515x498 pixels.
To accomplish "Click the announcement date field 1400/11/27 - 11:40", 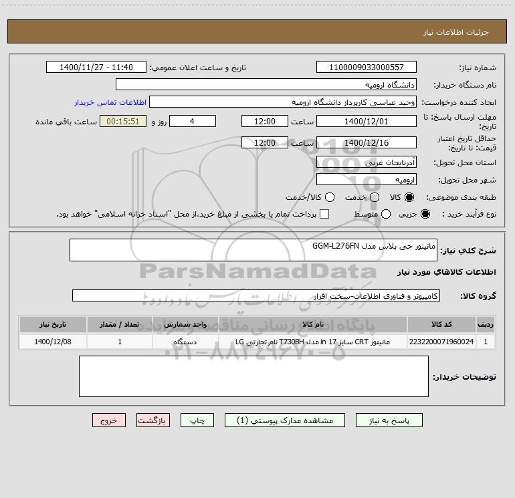I will (x=96, y=67).
